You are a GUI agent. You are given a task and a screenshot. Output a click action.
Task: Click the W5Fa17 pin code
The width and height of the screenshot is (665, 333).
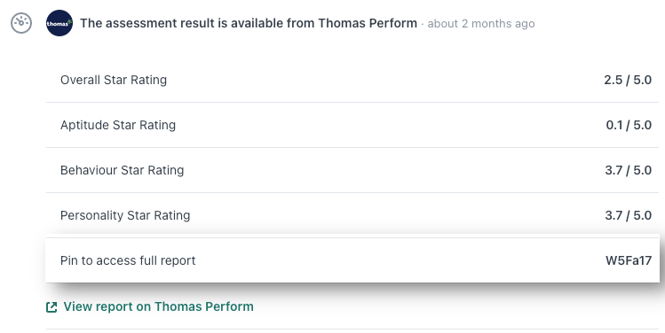(629, 260)
